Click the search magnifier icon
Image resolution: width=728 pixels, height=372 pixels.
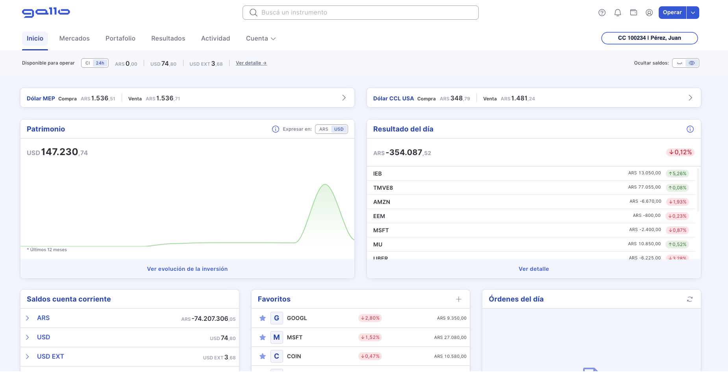click(253, 13)
